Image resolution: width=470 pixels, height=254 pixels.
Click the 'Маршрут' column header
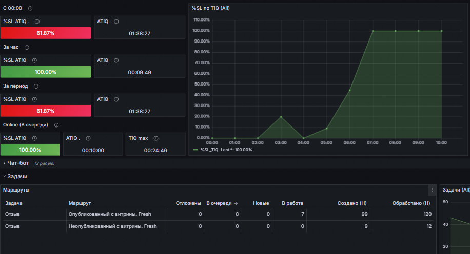tap(80, 203)
